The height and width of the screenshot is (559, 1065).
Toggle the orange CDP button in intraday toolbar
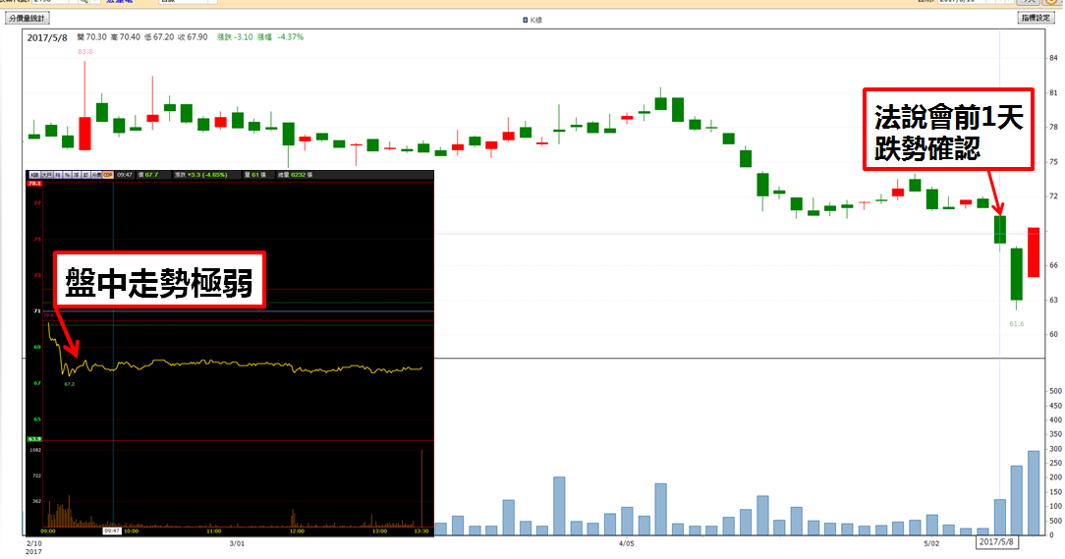(x=108, y=175)
